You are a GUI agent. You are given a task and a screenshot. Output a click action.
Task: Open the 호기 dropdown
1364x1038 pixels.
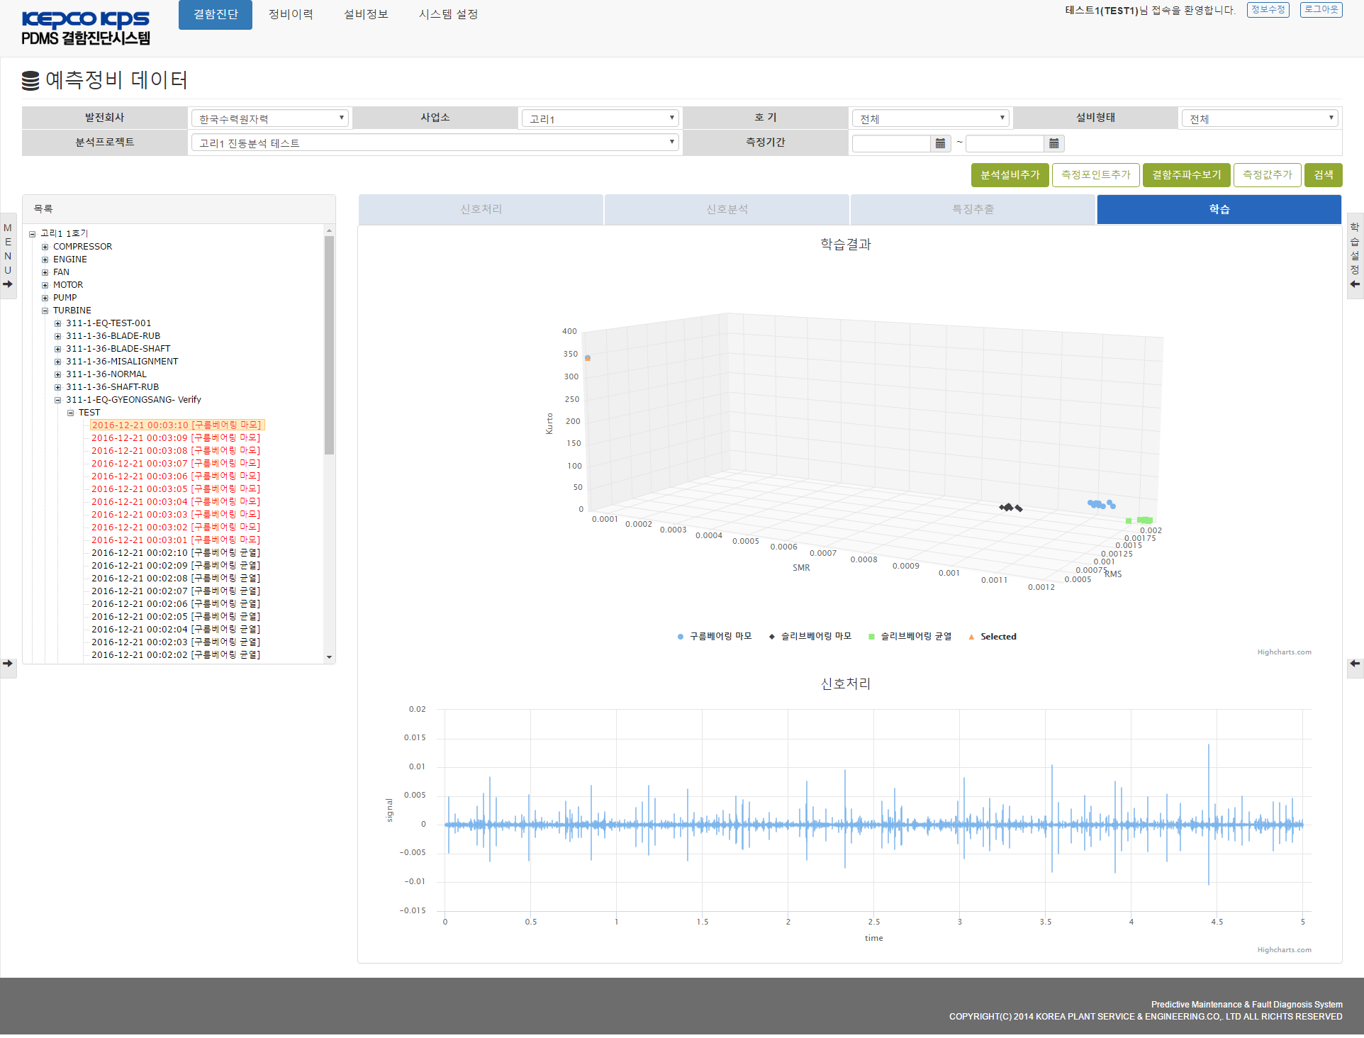click(930, 118)
